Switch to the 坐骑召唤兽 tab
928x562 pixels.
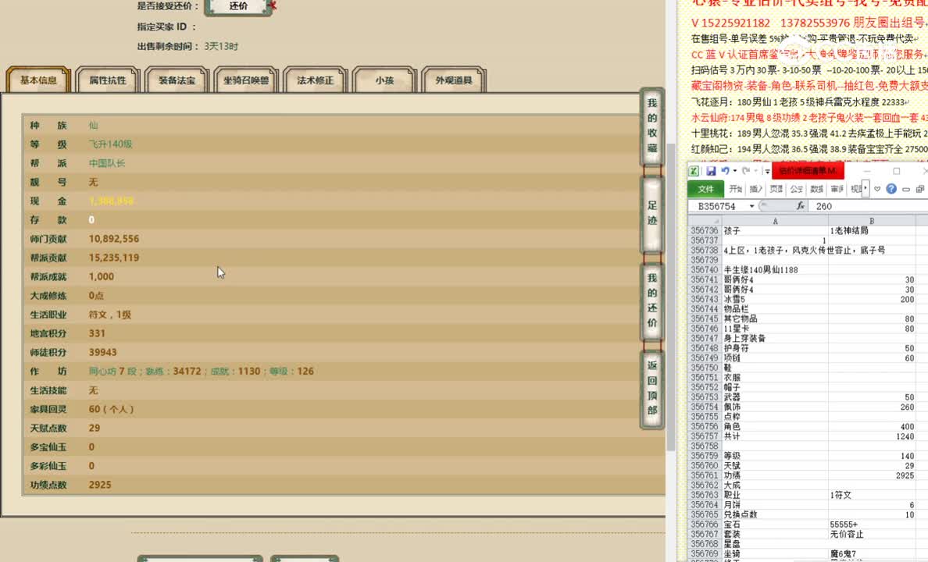click(x=246, y=79)
